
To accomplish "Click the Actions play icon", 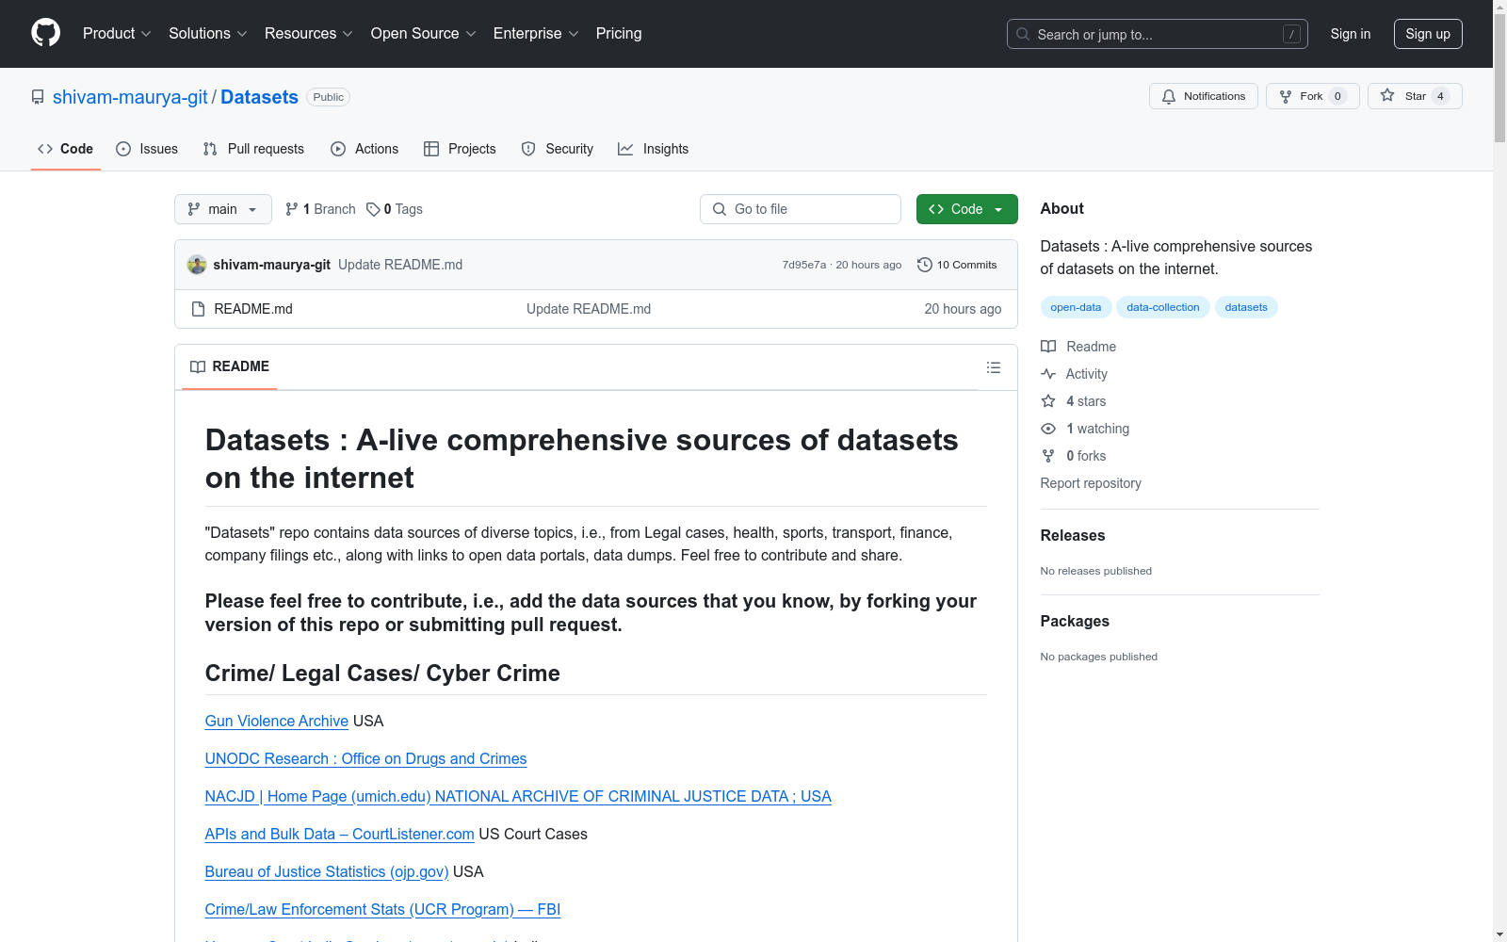I will [338, 149].
